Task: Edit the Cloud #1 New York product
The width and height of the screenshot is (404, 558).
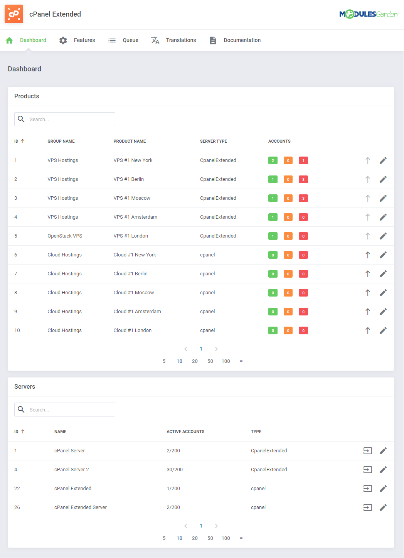Action: (x=383, y=255)
